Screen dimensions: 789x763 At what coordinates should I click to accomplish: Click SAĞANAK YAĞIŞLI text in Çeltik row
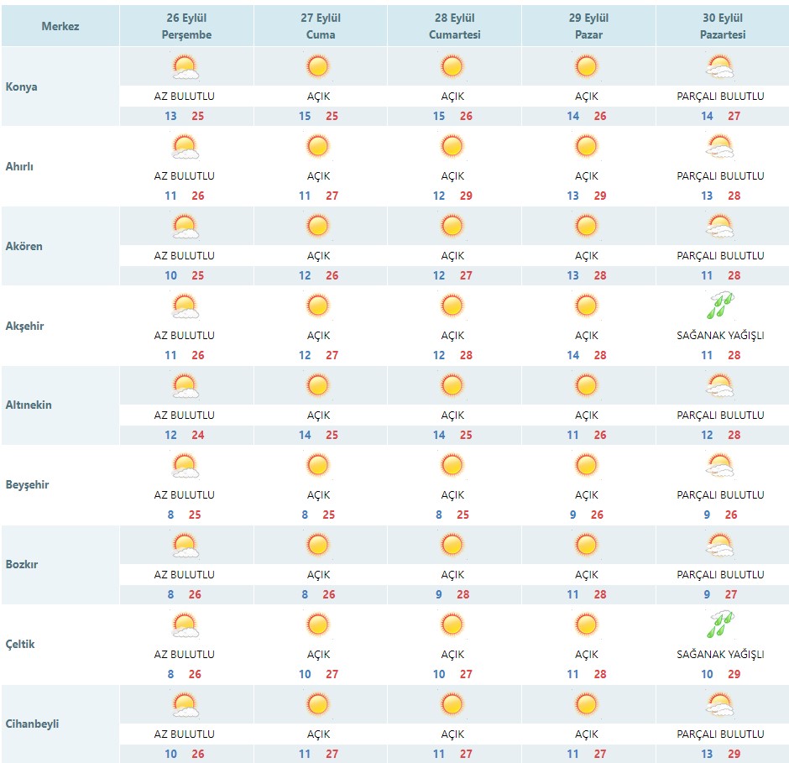point(720,654)
